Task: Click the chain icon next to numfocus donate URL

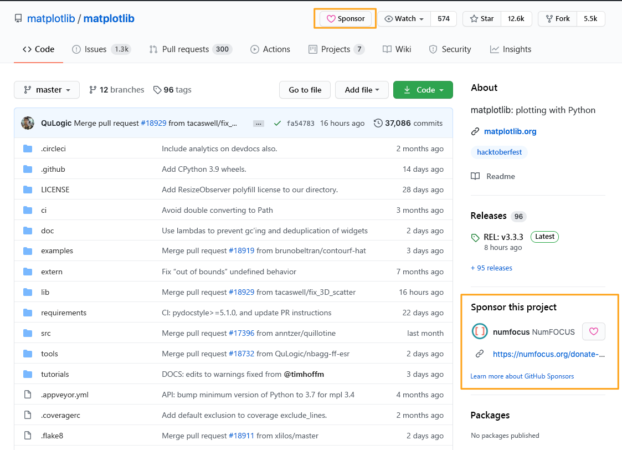Action: pyautogui.click(x=480, y=354)
